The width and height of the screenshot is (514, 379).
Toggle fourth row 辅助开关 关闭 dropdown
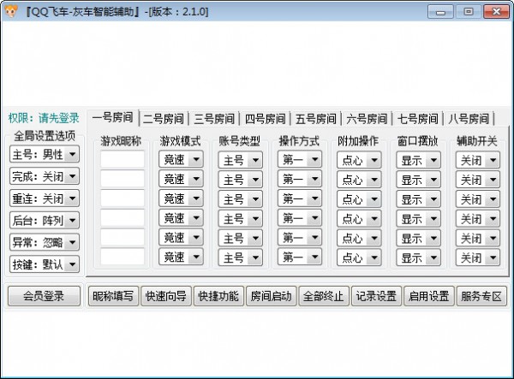pyautogui.click(x=478, y=219)
